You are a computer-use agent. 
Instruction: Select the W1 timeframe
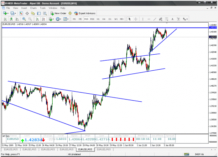(x=116, y=19)
